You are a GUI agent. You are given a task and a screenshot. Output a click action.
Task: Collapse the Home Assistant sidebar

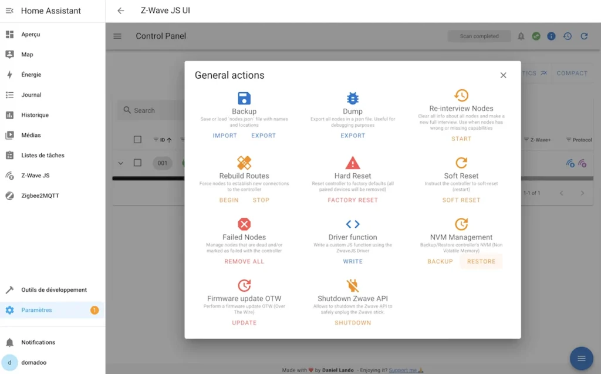pos(9,11)
